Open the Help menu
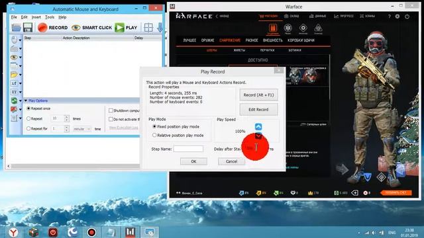This screenshot has width=424, height=238. pos(62,17)
